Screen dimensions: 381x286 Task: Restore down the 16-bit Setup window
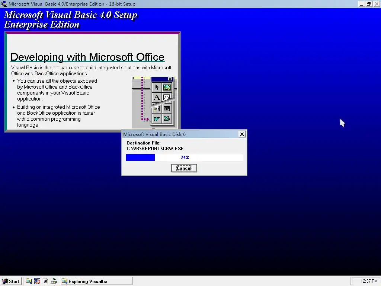pos(369,4)
